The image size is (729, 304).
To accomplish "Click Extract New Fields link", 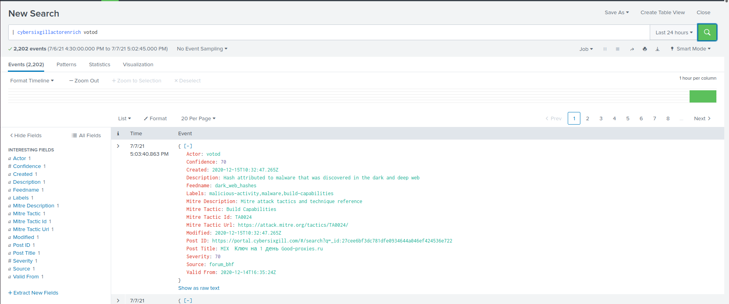I will point(33,293).
